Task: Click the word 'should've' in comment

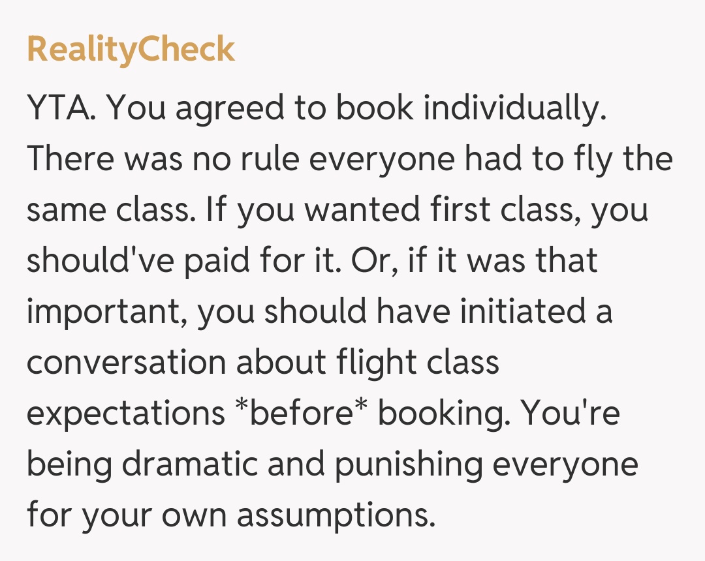Action: click(98, 259)
